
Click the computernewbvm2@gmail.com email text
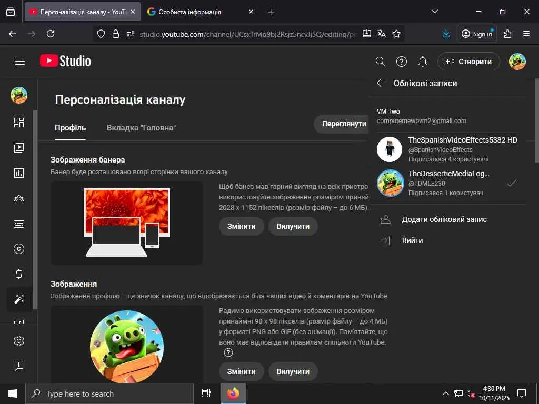[422, 121]
